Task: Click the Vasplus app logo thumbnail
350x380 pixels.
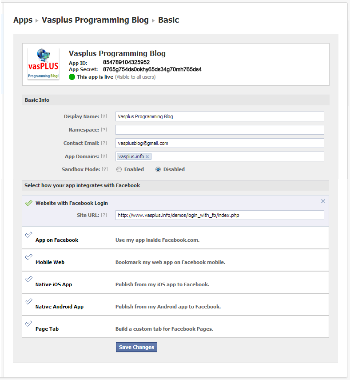Action: 44,64
